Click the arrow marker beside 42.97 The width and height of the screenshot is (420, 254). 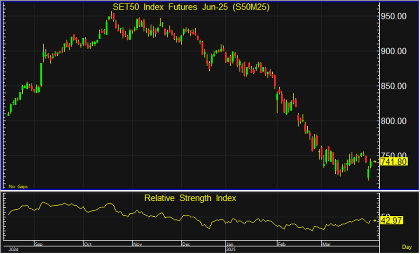coord(376,220)
